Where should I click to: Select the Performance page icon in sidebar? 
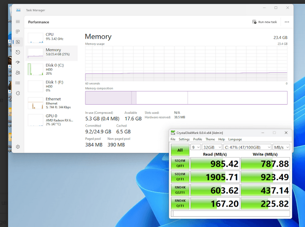tap(18, 42)
